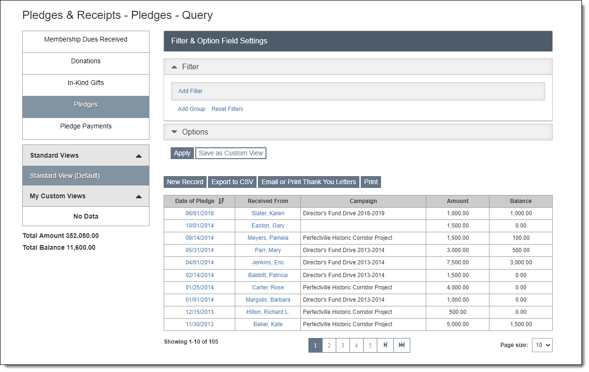Image resolution: width=589 pixels, height=372 pixels.
Task: Export the pledges to CSV
Action: click(x=232, y=182)
